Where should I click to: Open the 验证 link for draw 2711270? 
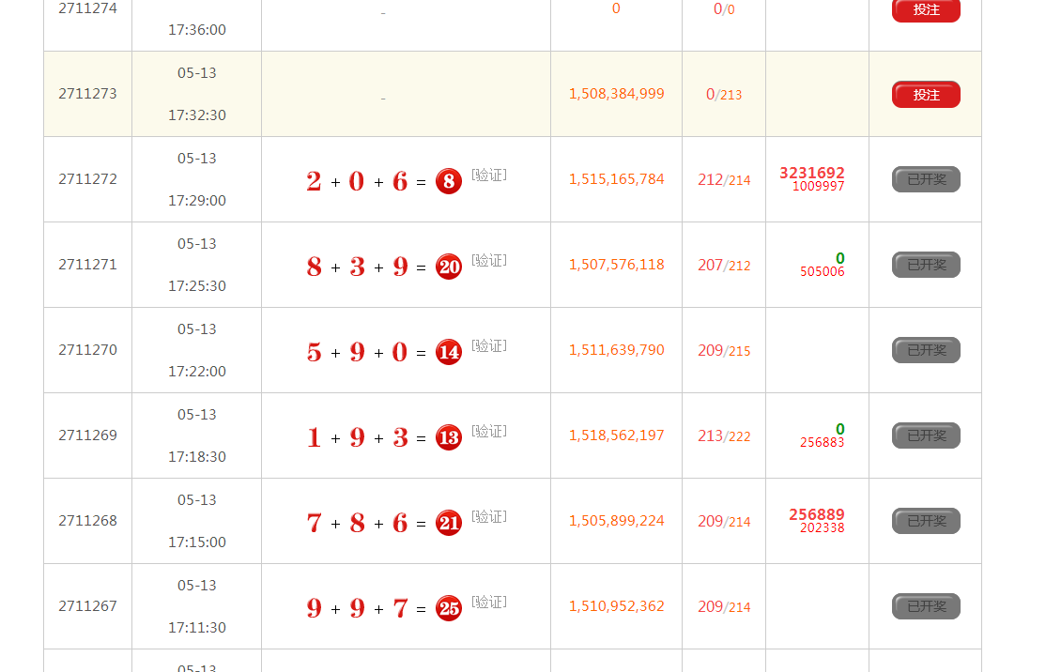(x=489, y=345)
